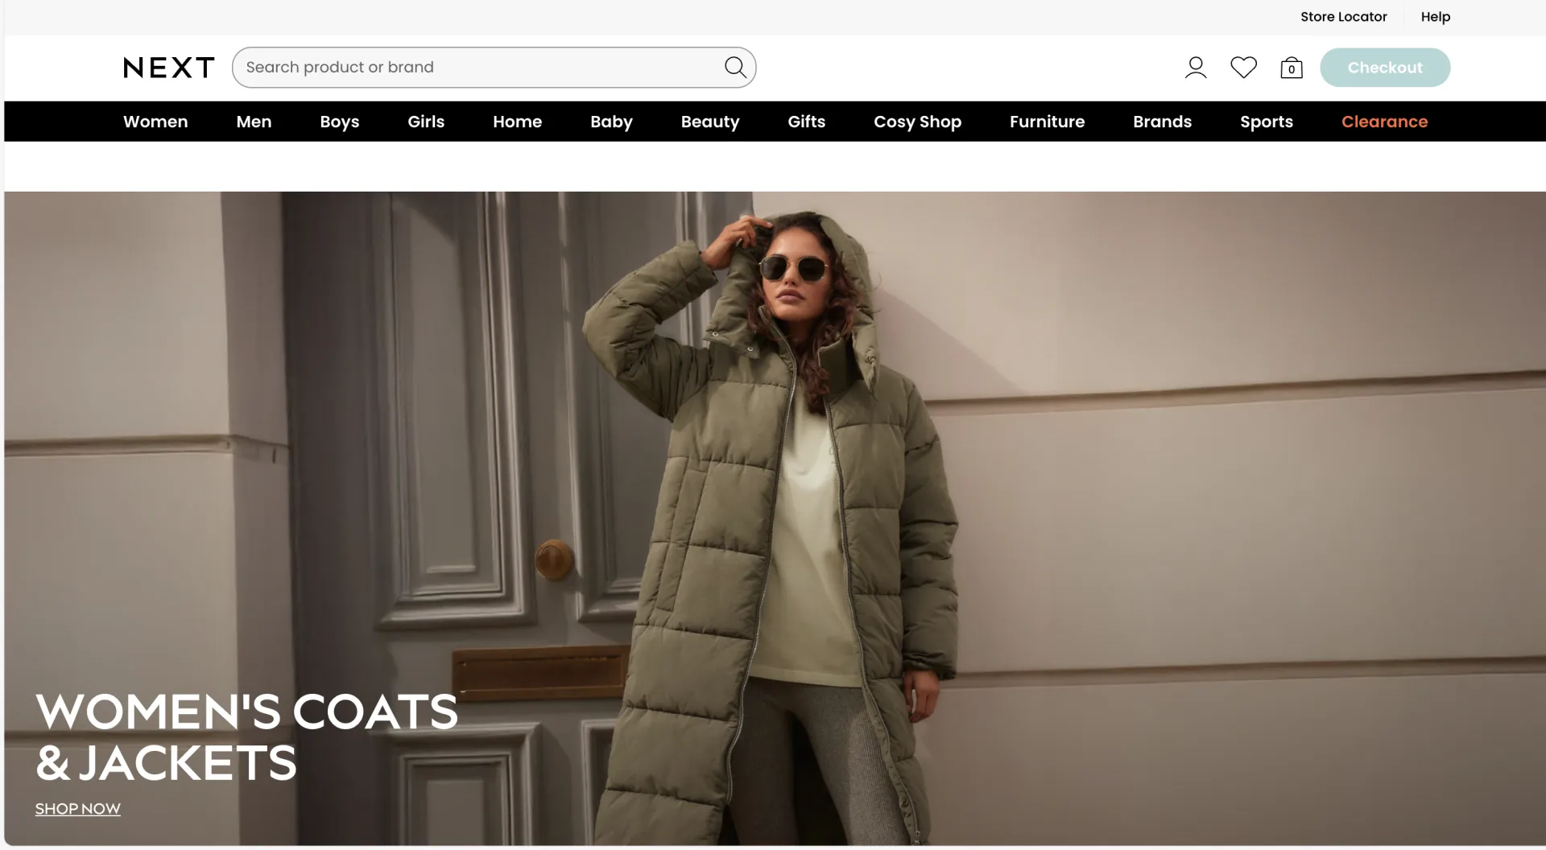Screen dimensions: 1546x850
Task: Open the Women menu
Action: pyautogui.click(x=155, y=122)
